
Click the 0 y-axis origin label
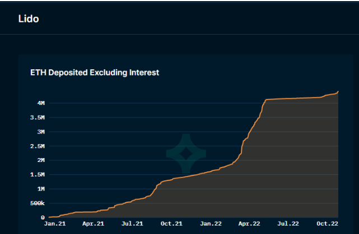coord(43,217)
